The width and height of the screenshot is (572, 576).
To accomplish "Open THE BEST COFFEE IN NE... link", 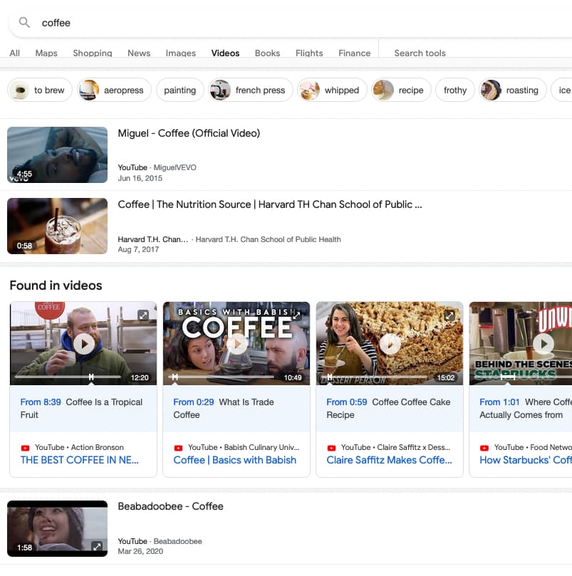I will 79,460.
